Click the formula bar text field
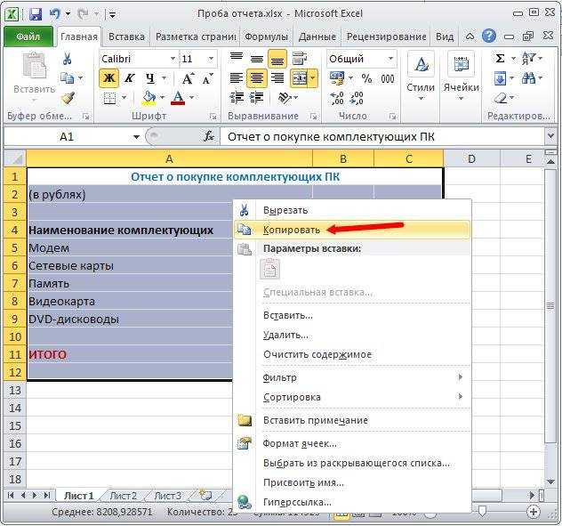This screenshot has height=526, width=562. pyautogui.click(x=382, y=137)
